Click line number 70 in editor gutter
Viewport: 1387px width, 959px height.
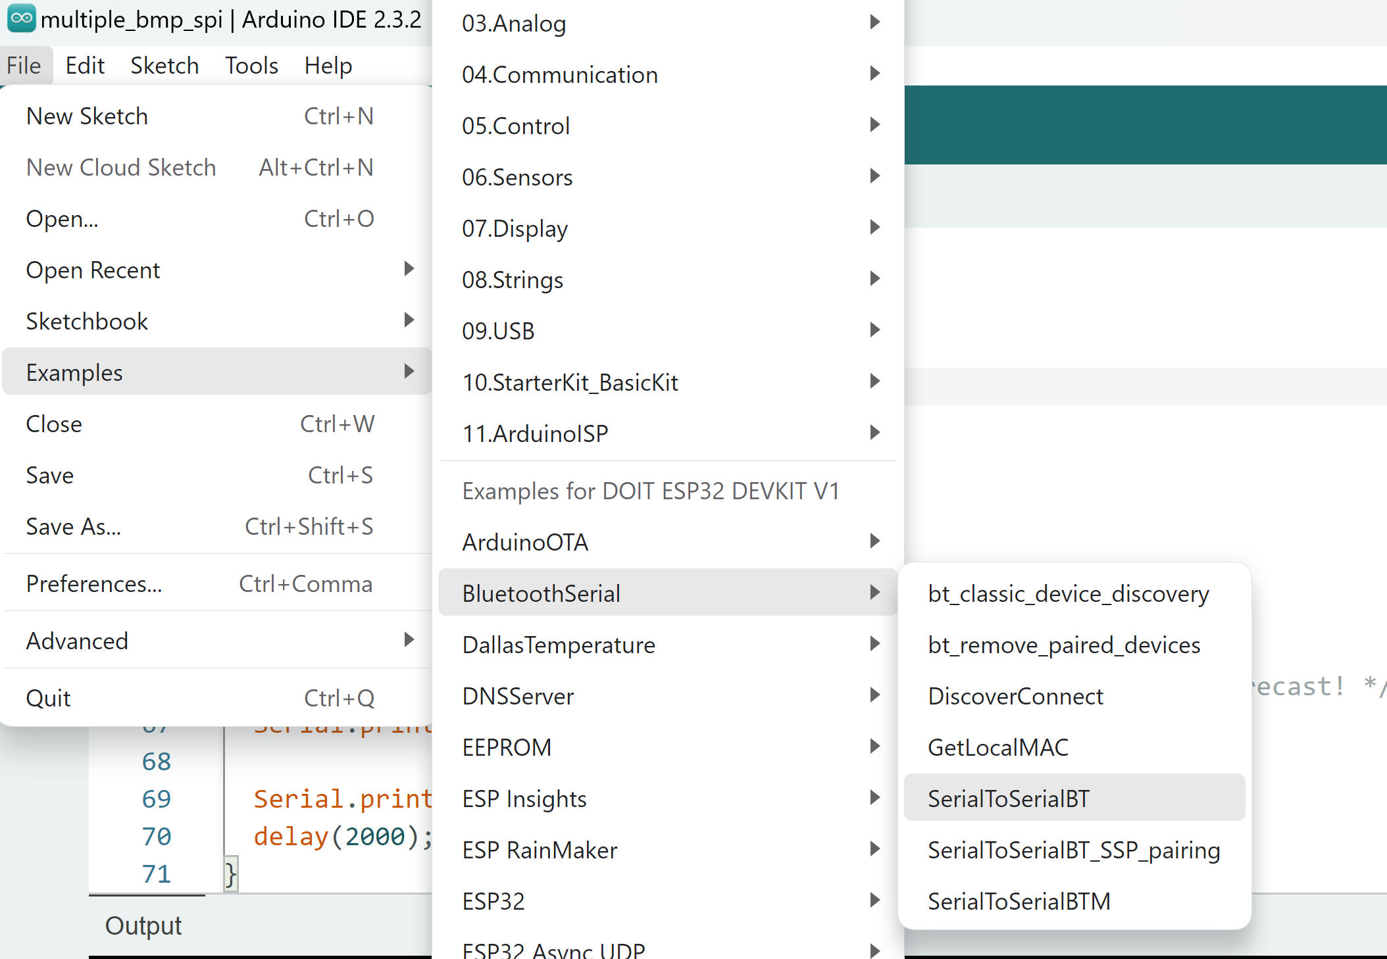tap(157, 837)
